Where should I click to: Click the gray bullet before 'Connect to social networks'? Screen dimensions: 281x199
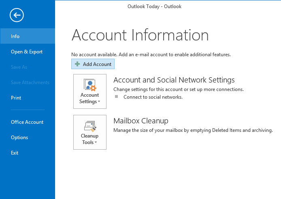(x=116, y=97)
